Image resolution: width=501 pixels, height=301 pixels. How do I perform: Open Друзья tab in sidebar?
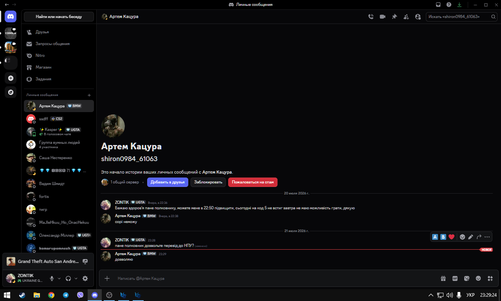click(x=59, y=32)
